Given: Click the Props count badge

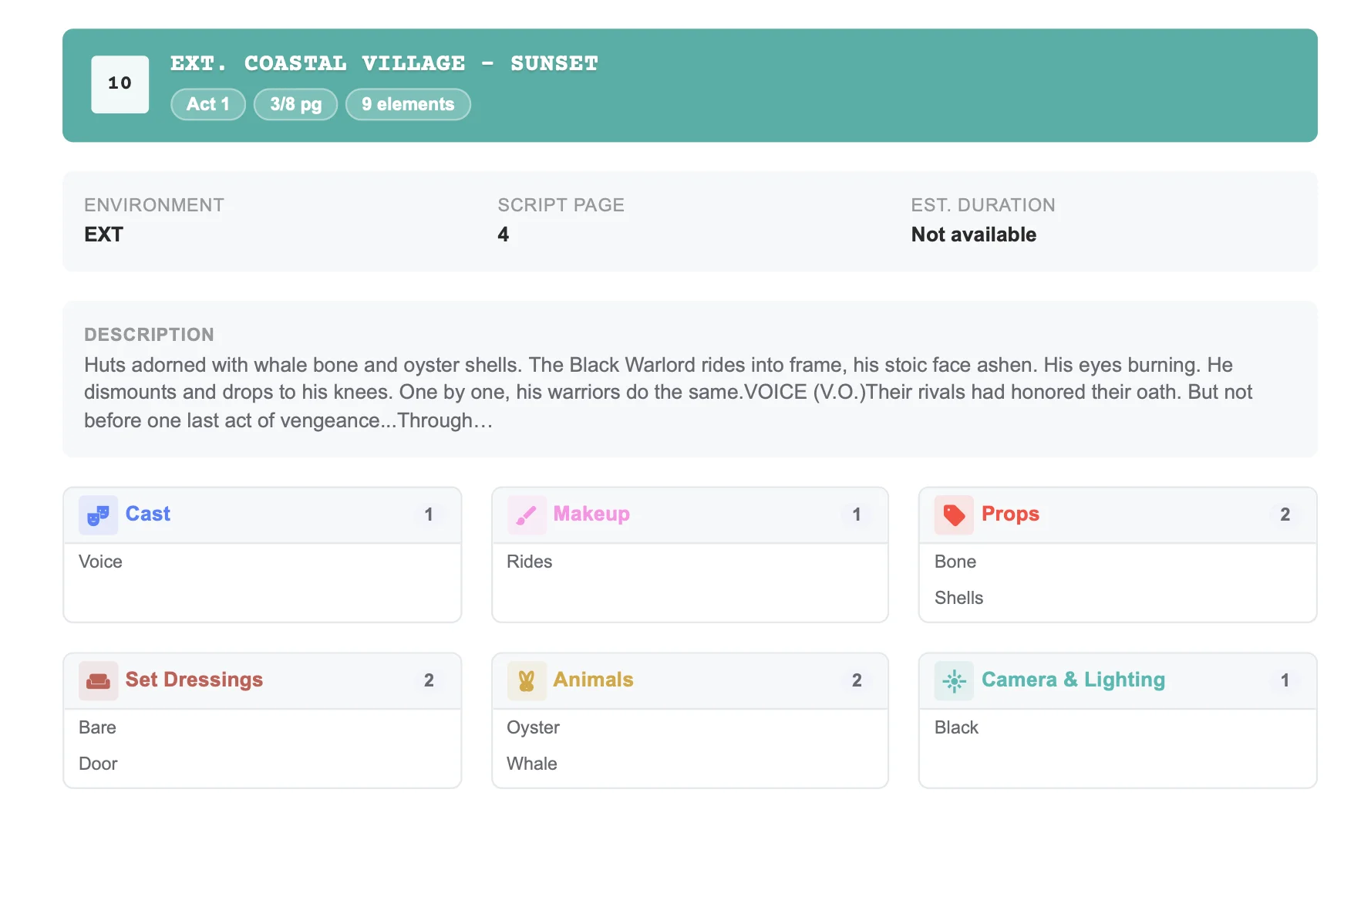Looking at the screenshot, I should tap(1285, 514).
